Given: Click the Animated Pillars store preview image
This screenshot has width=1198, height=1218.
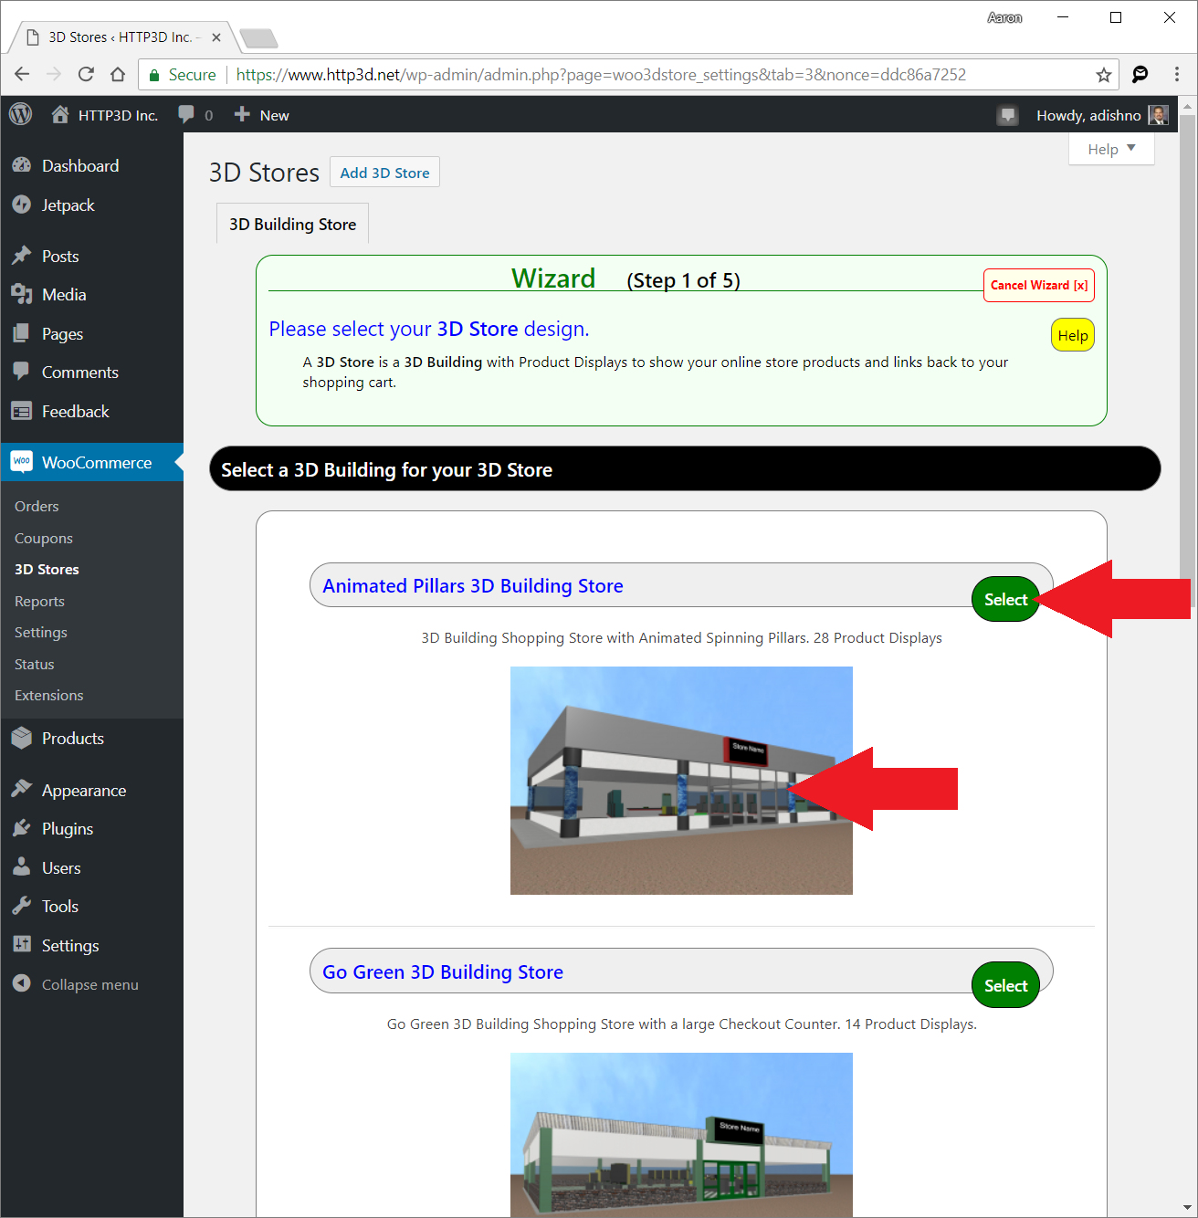Looking at the screenshot, I should click(x=681, y=781).
